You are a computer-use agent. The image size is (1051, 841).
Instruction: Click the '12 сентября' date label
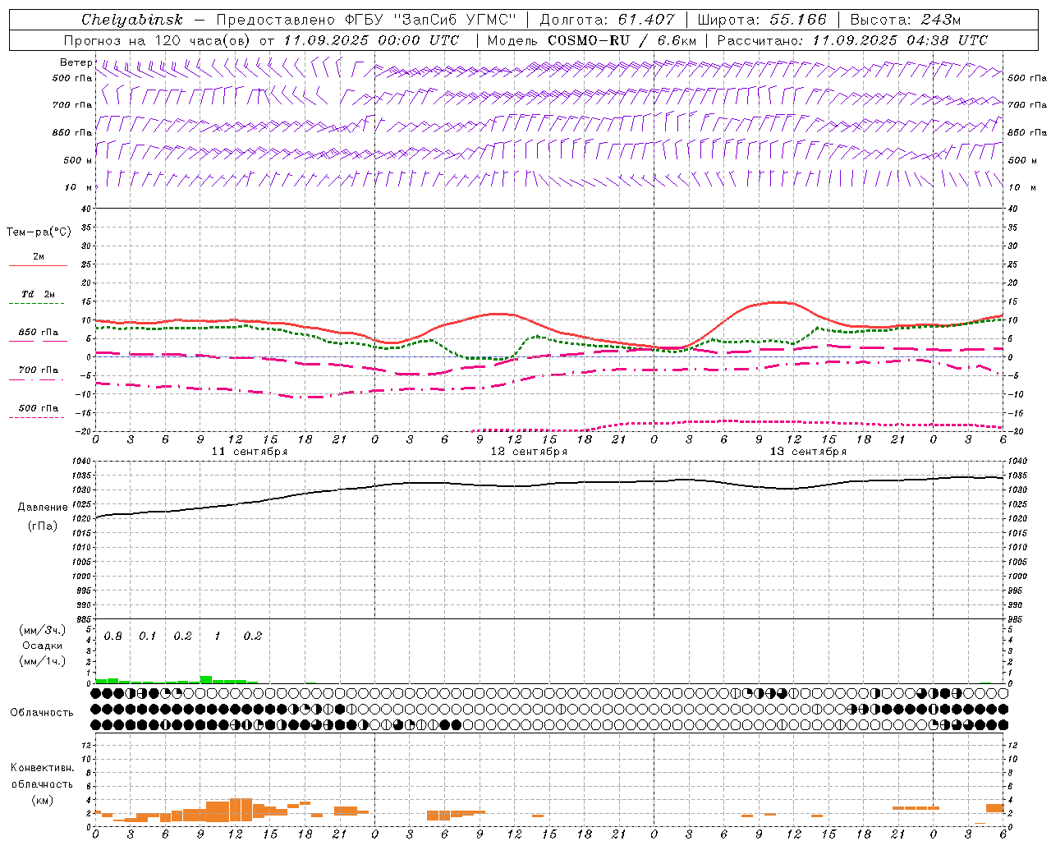(529, 452)
